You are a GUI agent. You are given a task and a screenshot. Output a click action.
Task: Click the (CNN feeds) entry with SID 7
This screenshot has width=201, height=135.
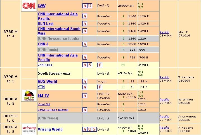tap(48, 50)
